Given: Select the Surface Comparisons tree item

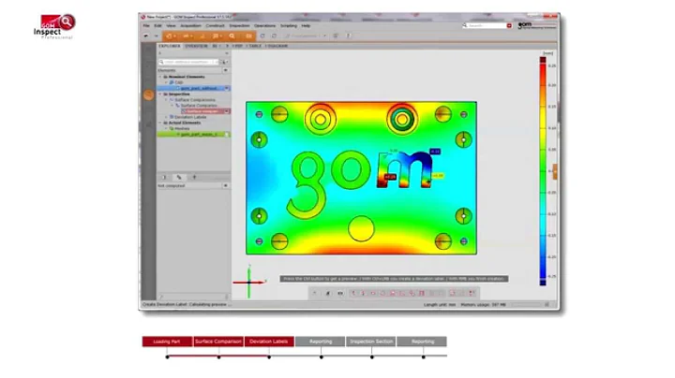Looking at the screenshot, I should [195, 100].
